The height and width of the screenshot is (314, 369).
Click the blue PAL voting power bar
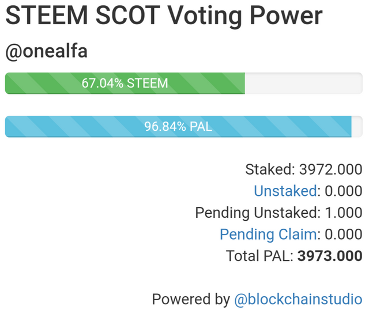pos(178,127)
